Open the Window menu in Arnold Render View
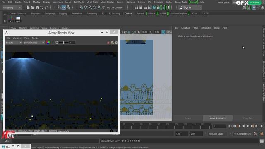This screenshot has height=149, width=265. (x=17, y=38)
